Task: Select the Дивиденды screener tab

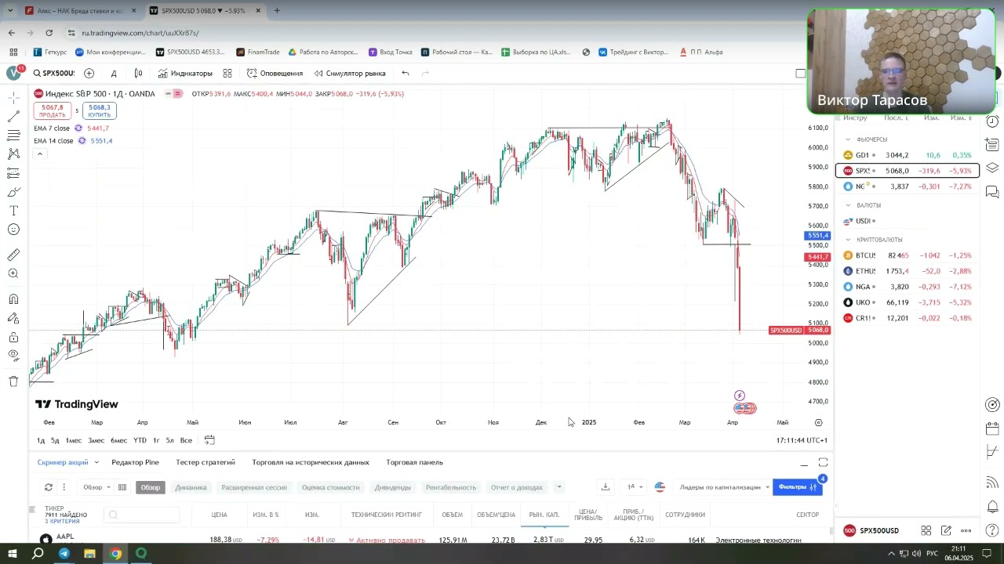Action: click(392, 487)
